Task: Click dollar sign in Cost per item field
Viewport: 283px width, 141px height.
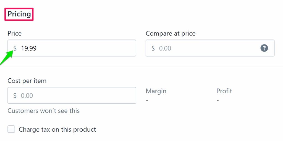Action: [15, 96]
